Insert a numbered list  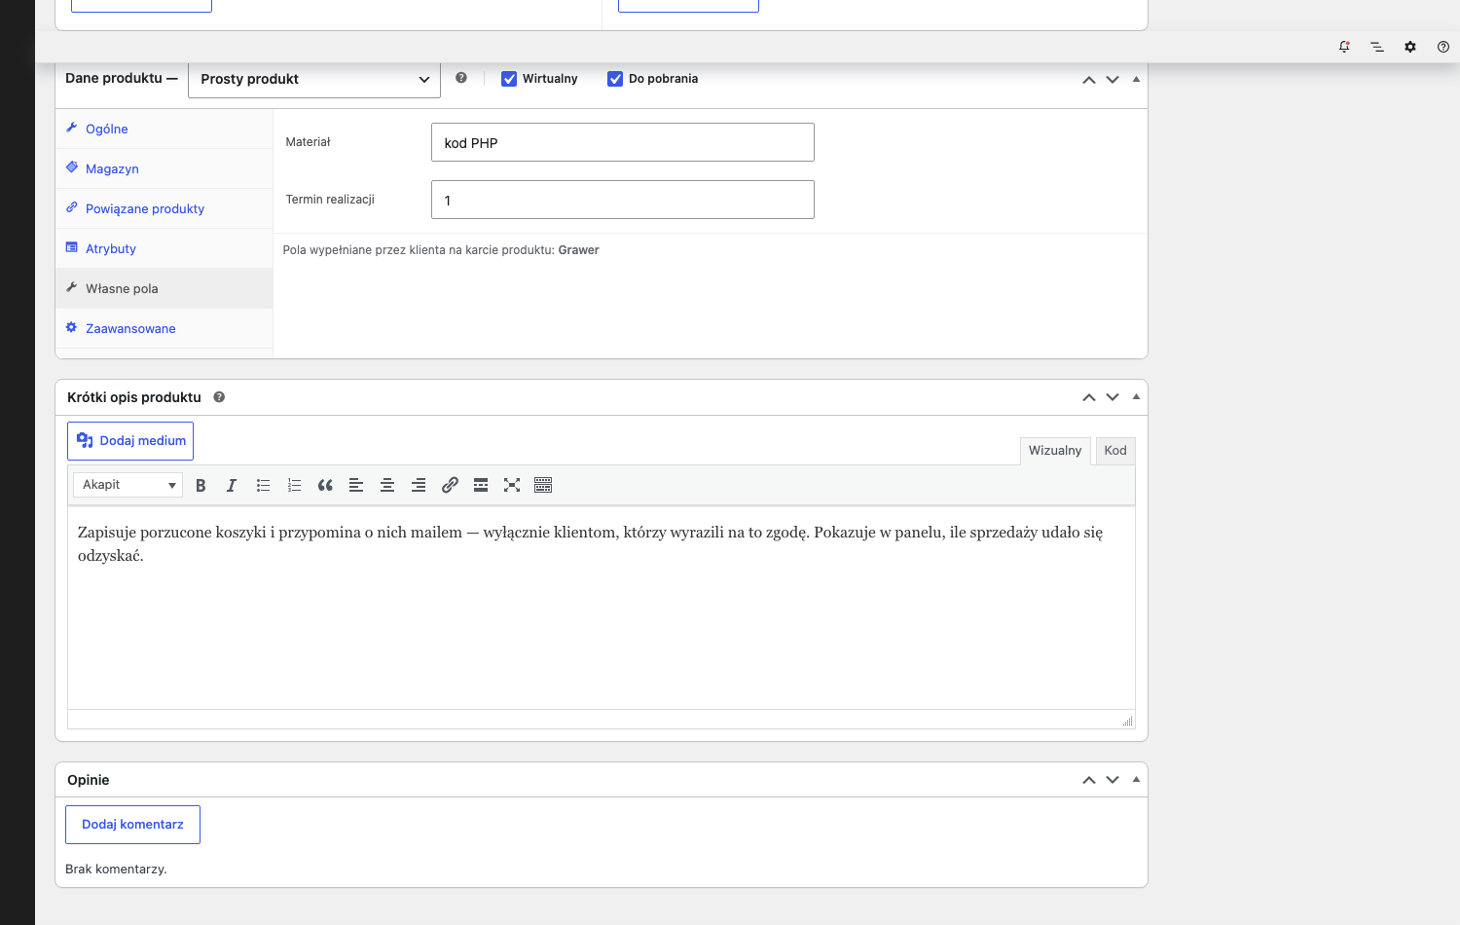pos(294,485)
